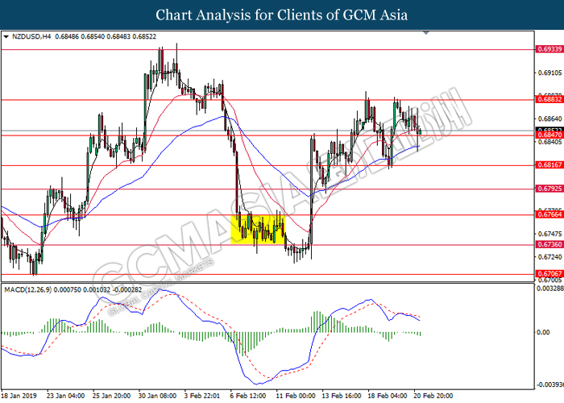Click the 6 Feb 12:00 time label

pyautogui.click(x=248, y=396)
